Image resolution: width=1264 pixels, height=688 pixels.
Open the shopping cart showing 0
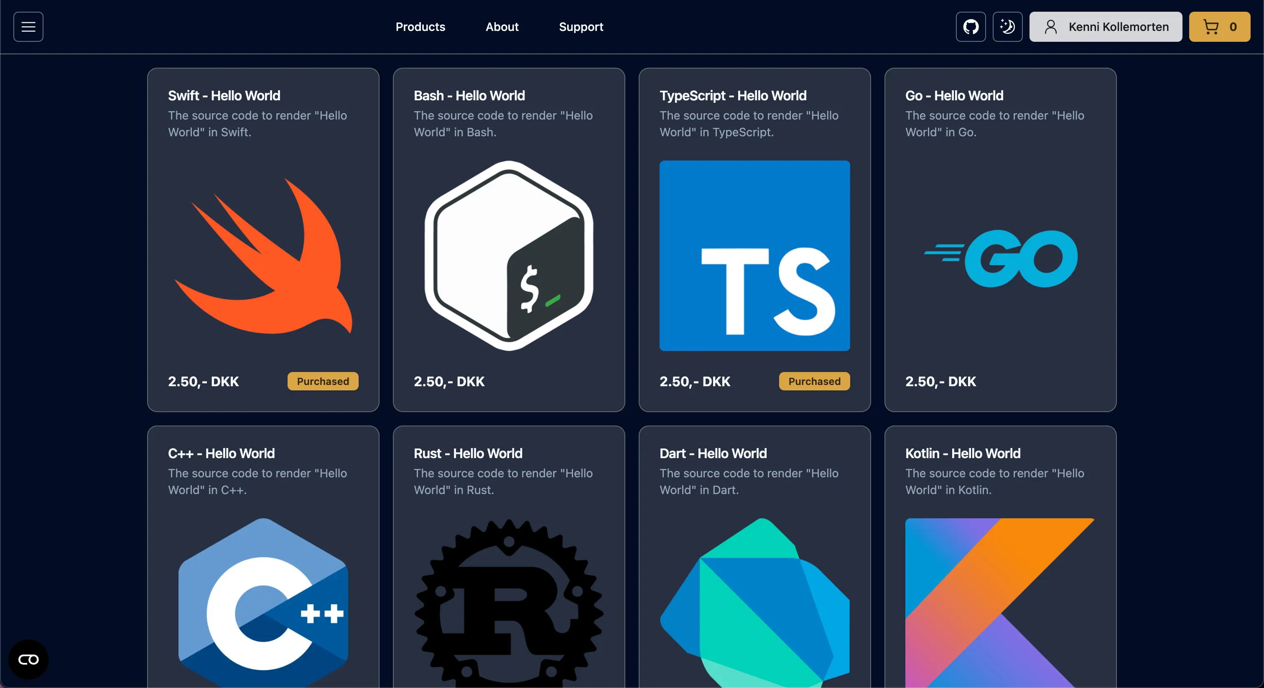click(1219, 27)
